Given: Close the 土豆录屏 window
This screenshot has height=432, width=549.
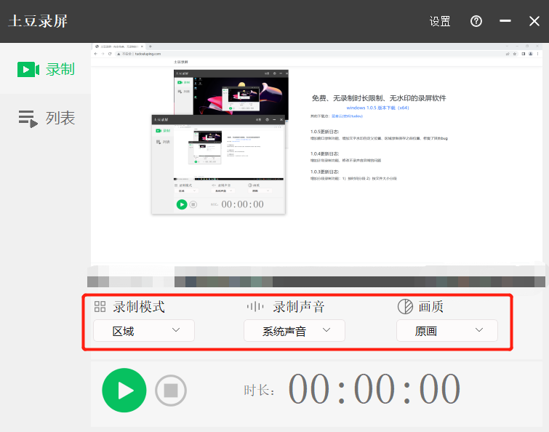Looking at the screenshot, I should pyautogui.click(x=534, y=21).
